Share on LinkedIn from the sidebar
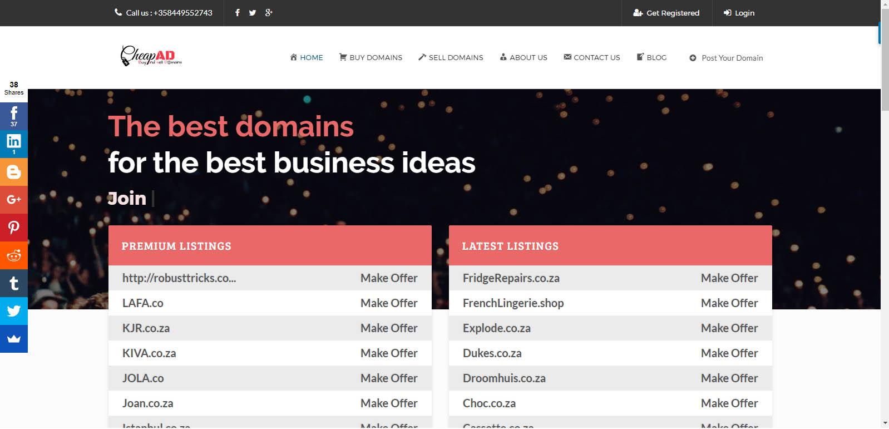Screen dimensions: 889x429 pos(14,144)
